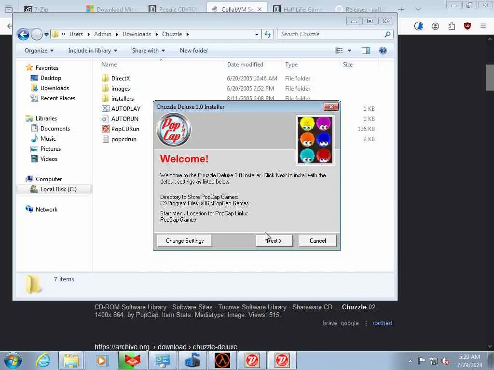494x370 pixels.
Task: Open Videos library
Action: point(49,159)
